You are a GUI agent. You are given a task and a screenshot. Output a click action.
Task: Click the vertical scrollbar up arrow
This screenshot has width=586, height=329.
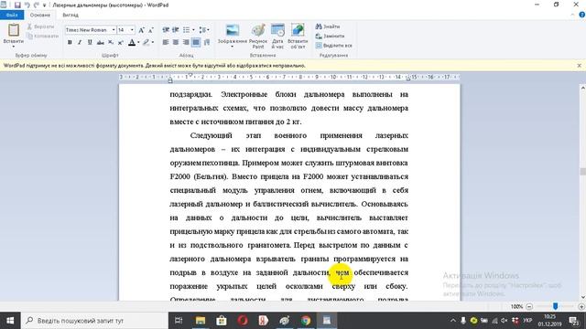(582, 88)
